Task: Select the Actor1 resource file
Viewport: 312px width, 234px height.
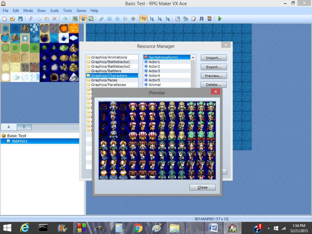Action: click(x=167, y=62)
